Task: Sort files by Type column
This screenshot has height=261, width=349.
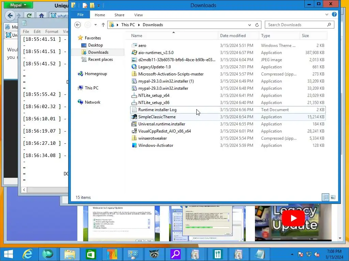Action: click(279, 35)
